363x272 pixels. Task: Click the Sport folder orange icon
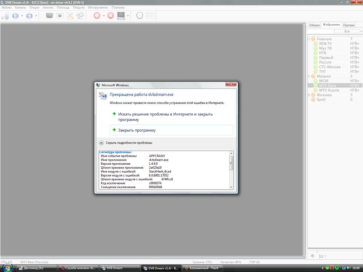[x=313, y=100]
